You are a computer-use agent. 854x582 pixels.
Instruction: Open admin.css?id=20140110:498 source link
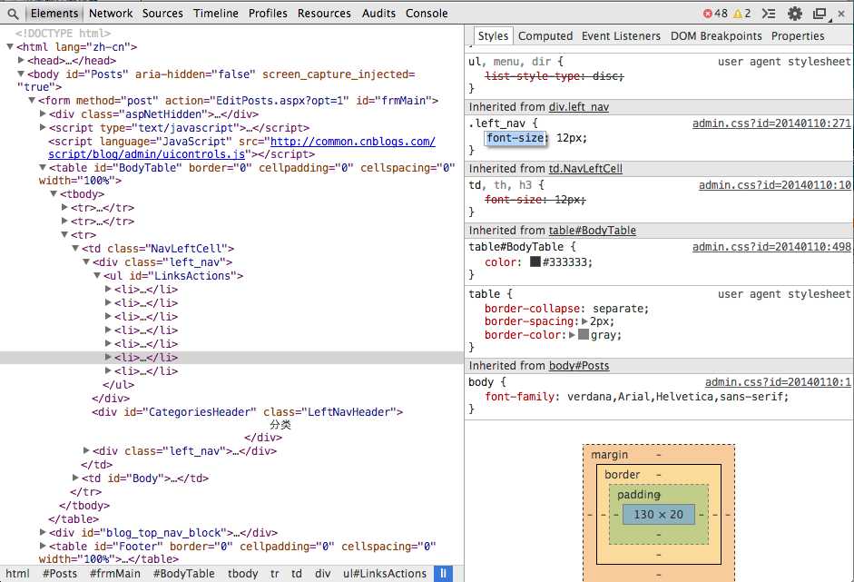pos(771,247)
